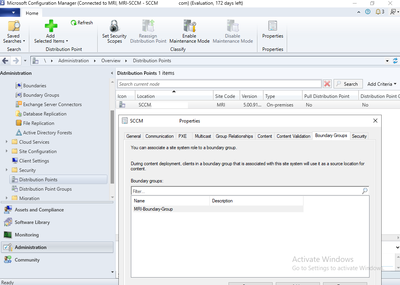Switch to the Multicast tab
Screen dimensions: 400x285
(203, 136)
